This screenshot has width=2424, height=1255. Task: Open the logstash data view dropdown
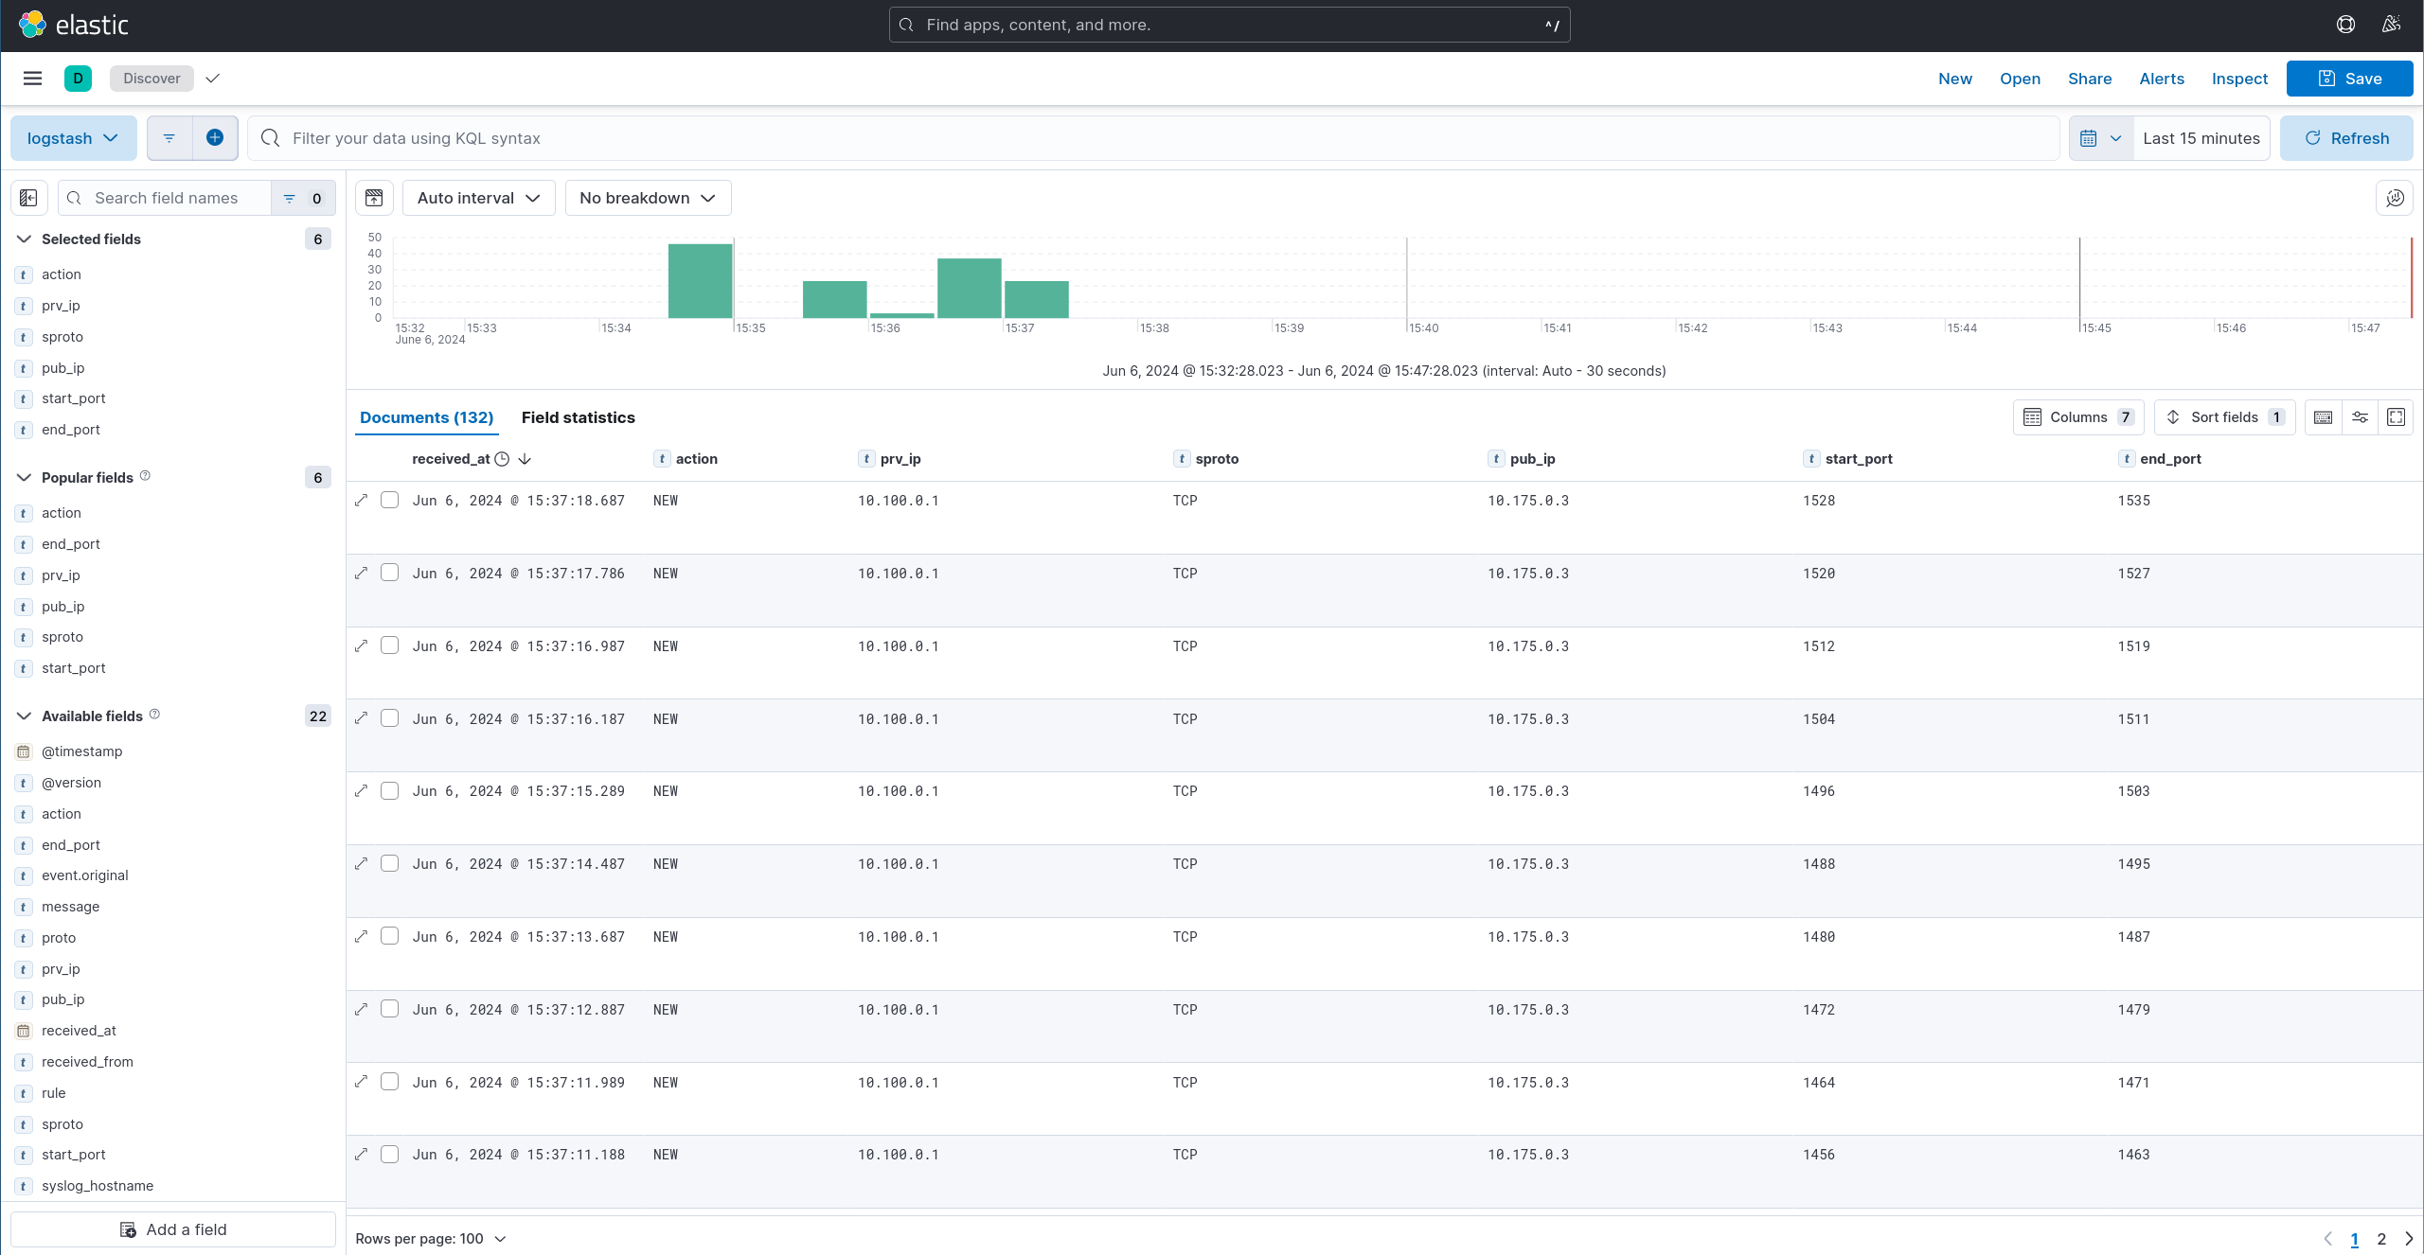tap(74, 138)
